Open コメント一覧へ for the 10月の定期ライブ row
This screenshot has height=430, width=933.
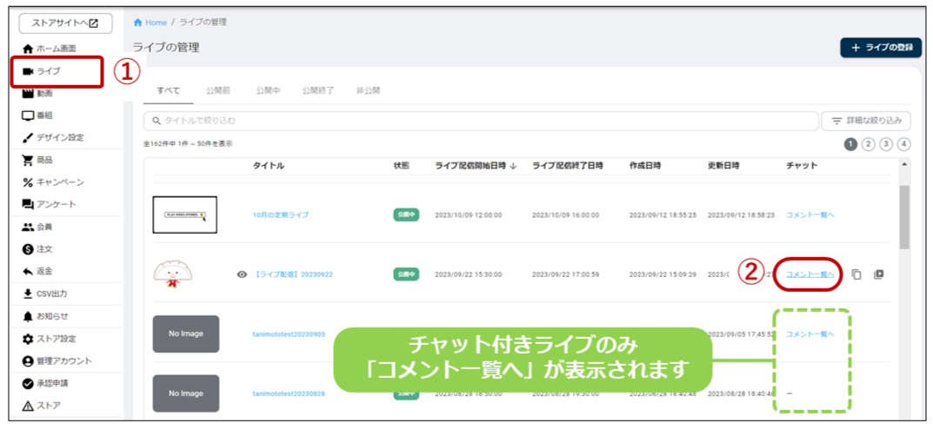810,215
